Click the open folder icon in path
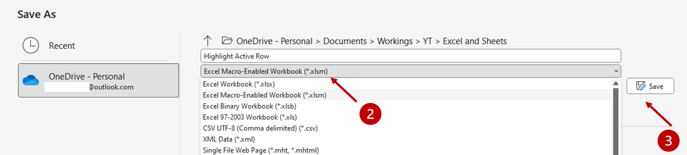Viewport: 687px width, 155px height. [227, 41]
